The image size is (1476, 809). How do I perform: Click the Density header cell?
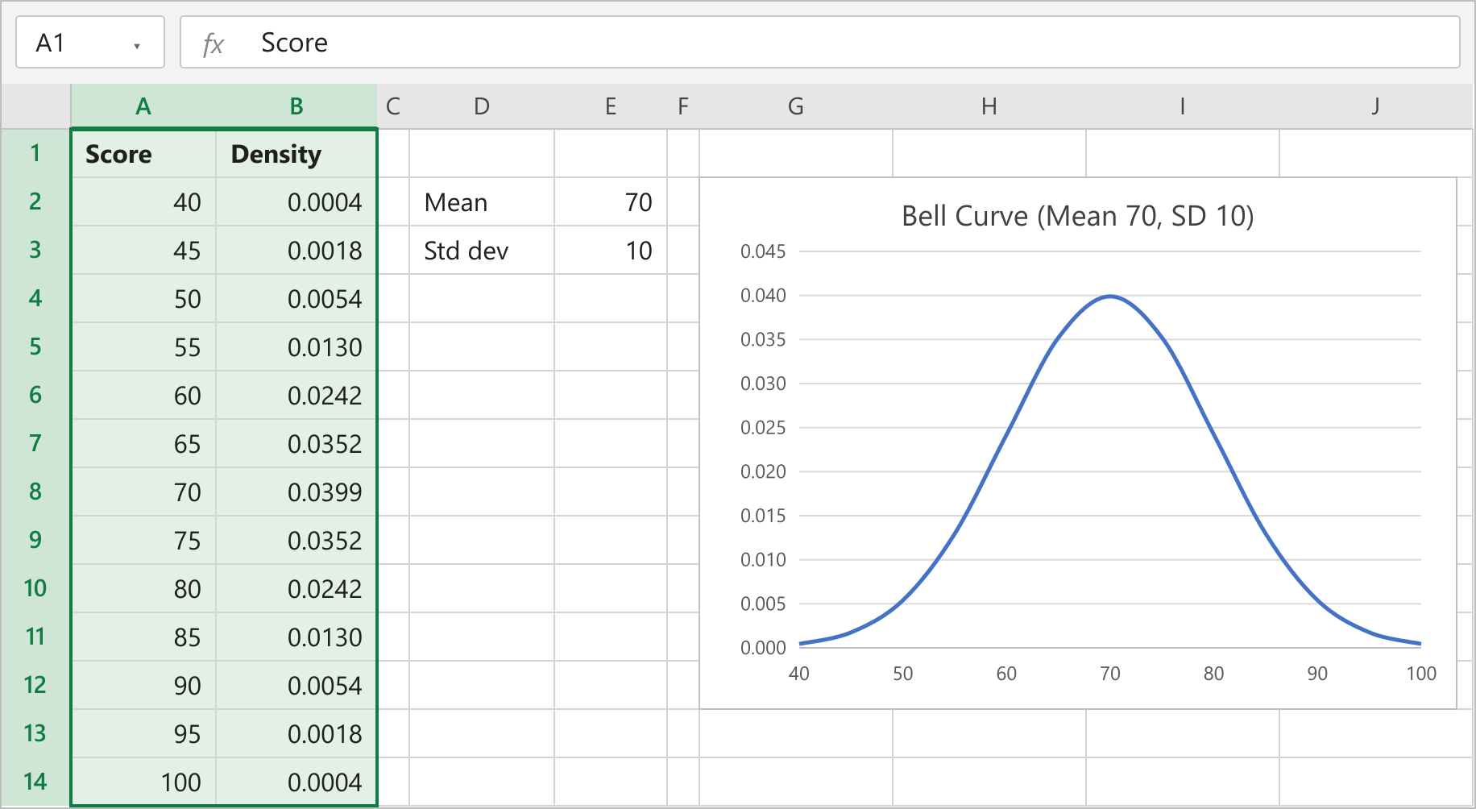click(296, 153)
